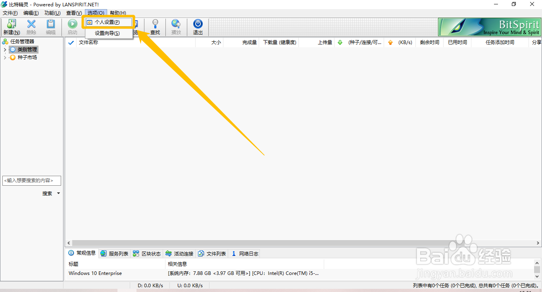Open the 功能(U) menu
The image size is (542, 292).
tap(52, 13)
